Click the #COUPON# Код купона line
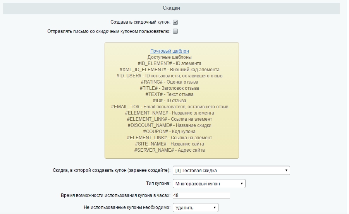This screenshot has width=349, height=214. tap(169, 132)
